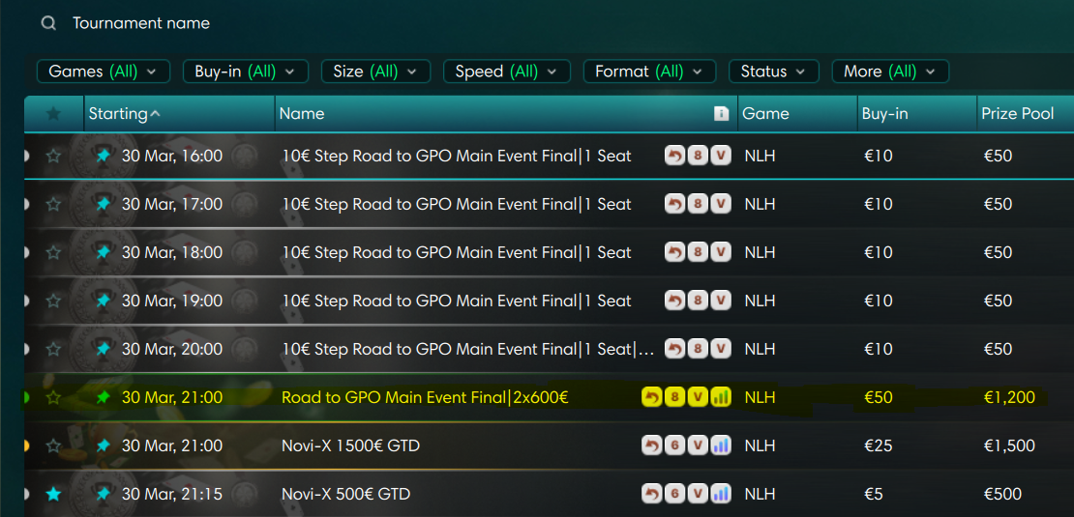This screenshot has height=517, width=1074.
Task: Click the bar chart icon on Novi-X 1500€ row
Action: point(721,445)
